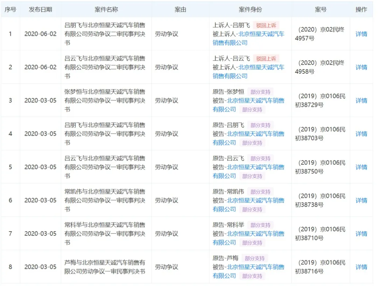Select case title 常科举 一审民事判决书
The height and width of the screenshot is (286, 378).
105,234
